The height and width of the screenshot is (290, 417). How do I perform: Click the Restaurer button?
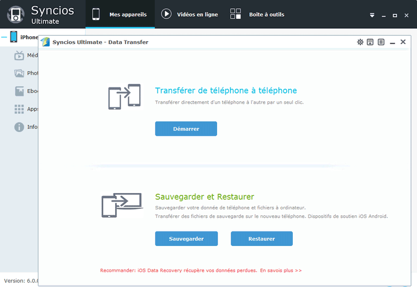coord(262,239)
